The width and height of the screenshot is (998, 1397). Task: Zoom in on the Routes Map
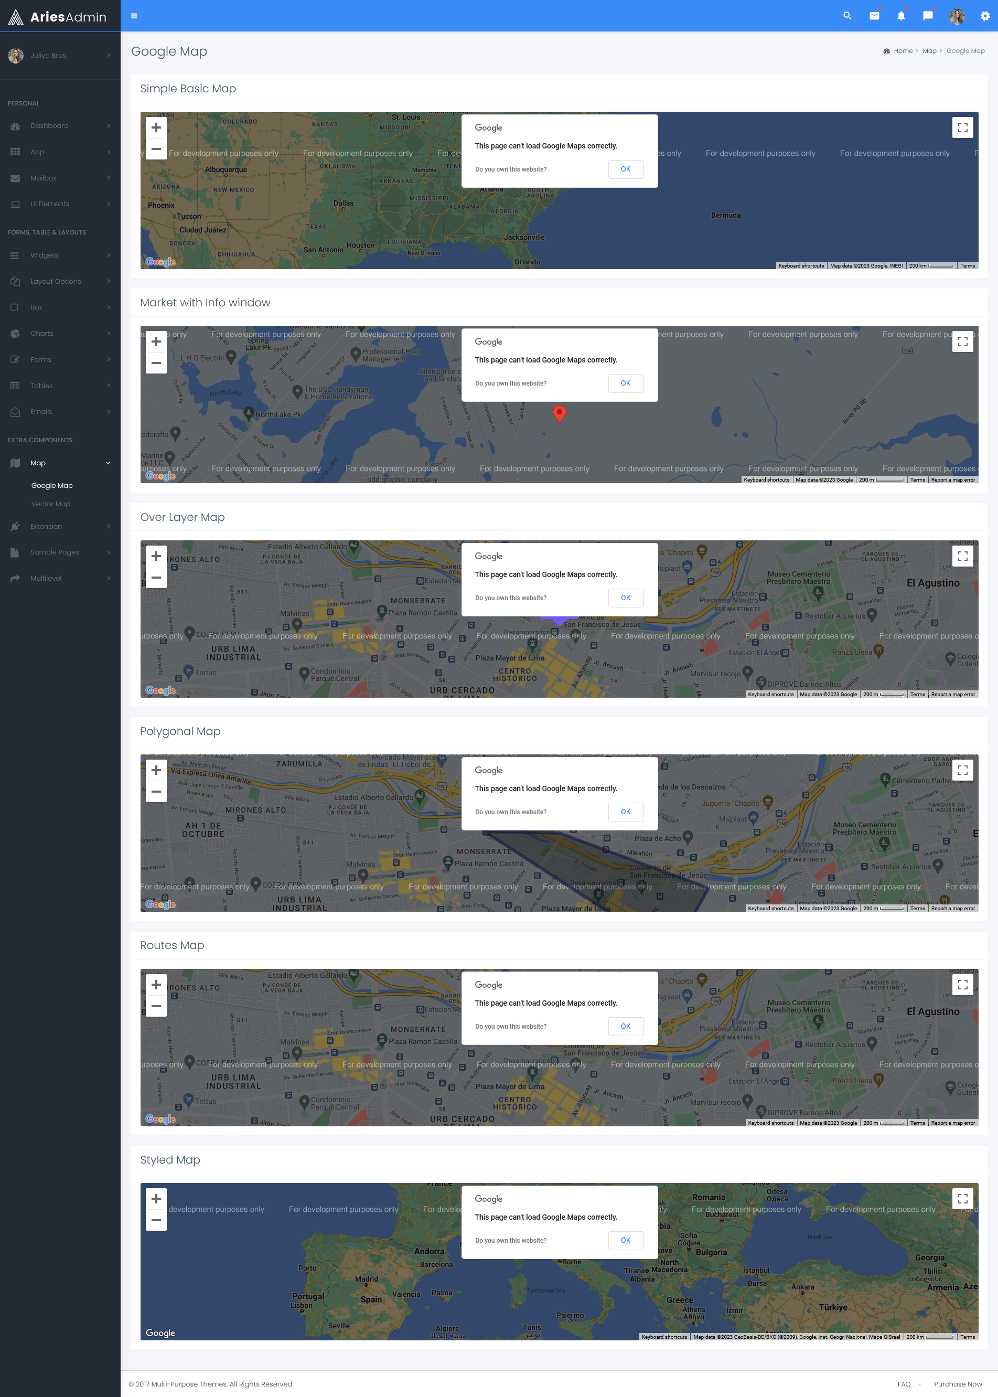point(156,985)
